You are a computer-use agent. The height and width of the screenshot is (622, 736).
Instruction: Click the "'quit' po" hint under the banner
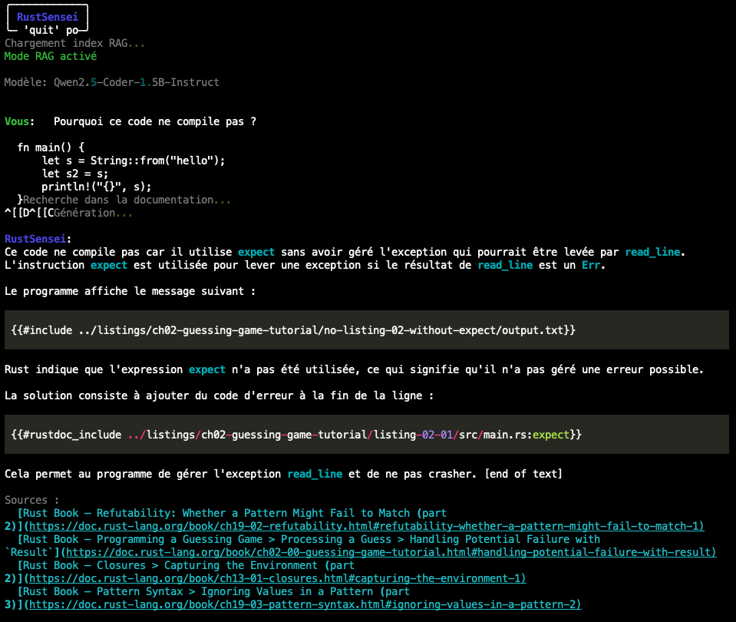point(51,31)
